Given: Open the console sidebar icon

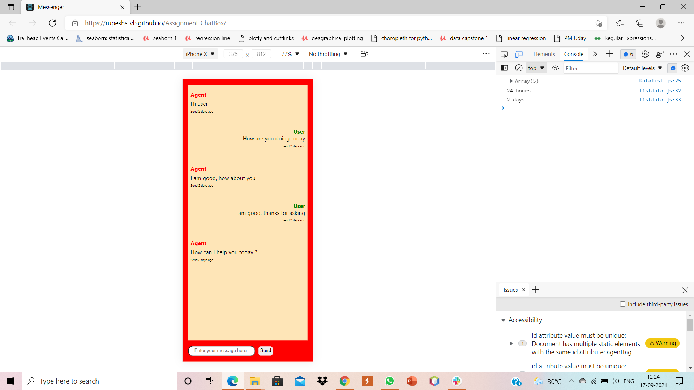Looking at the screenshot, I should [505, 68].
